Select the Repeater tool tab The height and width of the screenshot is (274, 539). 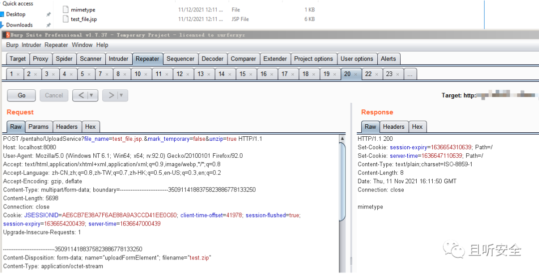[x=147, y=59]
